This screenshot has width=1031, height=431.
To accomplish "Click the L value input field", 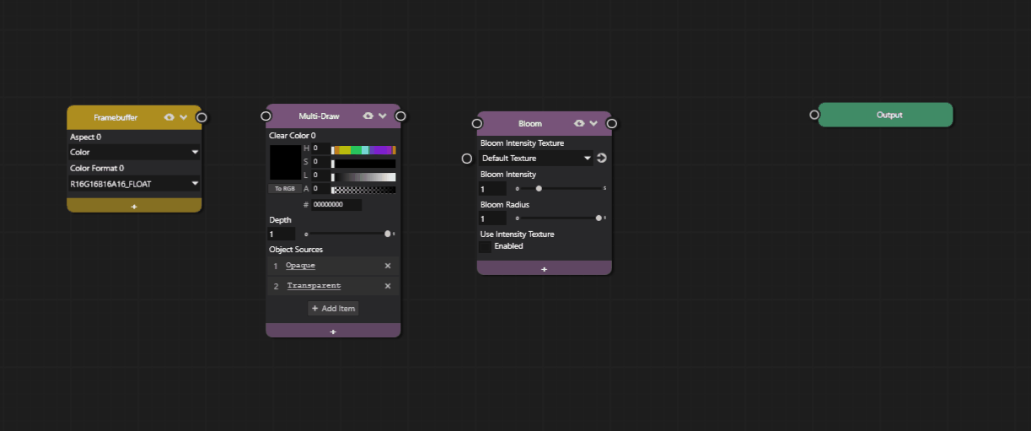I will coord(320,175).
